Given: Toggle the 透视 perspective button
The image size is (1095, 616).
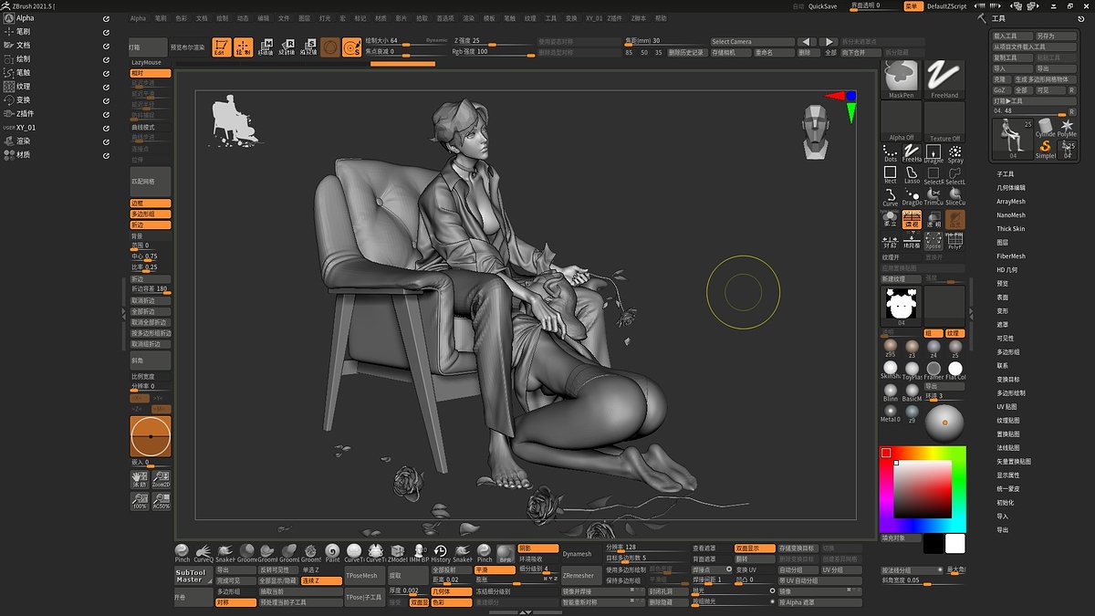Looking at the screenshot, I should point(912,219).
